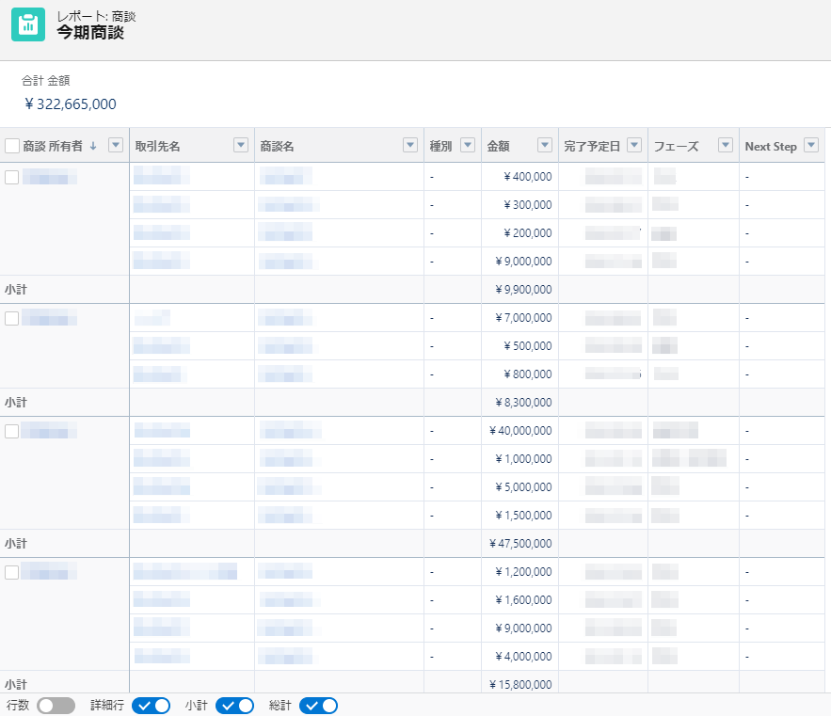Click the ¥322,665,000 total amount value
Screen dimensions: 831x716
[x=69, y=104]
